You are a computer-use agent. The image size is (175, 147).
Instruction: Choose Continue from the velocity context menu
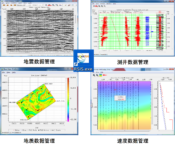(x=120, y=97)
